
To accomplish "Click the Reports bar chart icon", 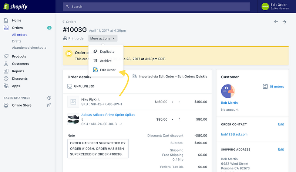I will [x=6, y=71].
